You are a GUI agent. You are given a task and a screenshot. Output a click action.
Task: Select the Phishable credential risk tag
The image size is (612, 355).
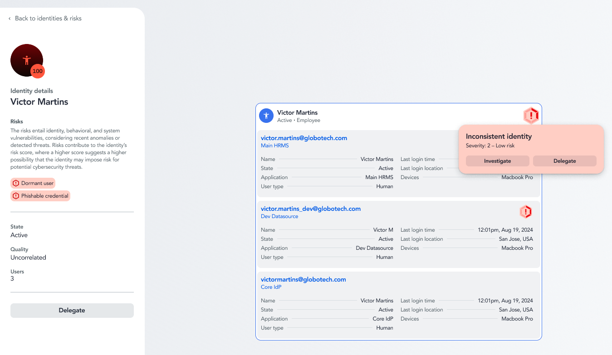(40, 196)
